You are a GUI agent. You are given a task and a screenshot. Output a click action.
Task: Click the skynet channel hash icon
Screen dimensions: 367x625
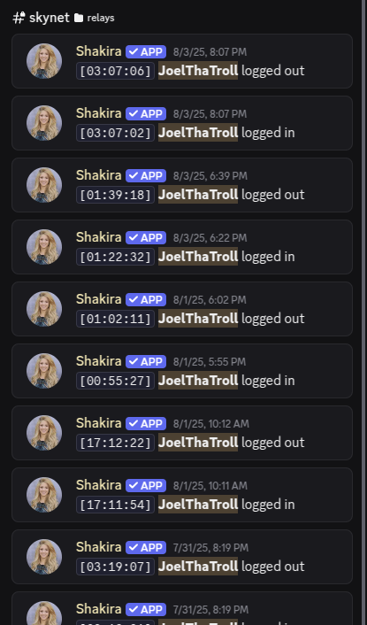click(19, 18)
